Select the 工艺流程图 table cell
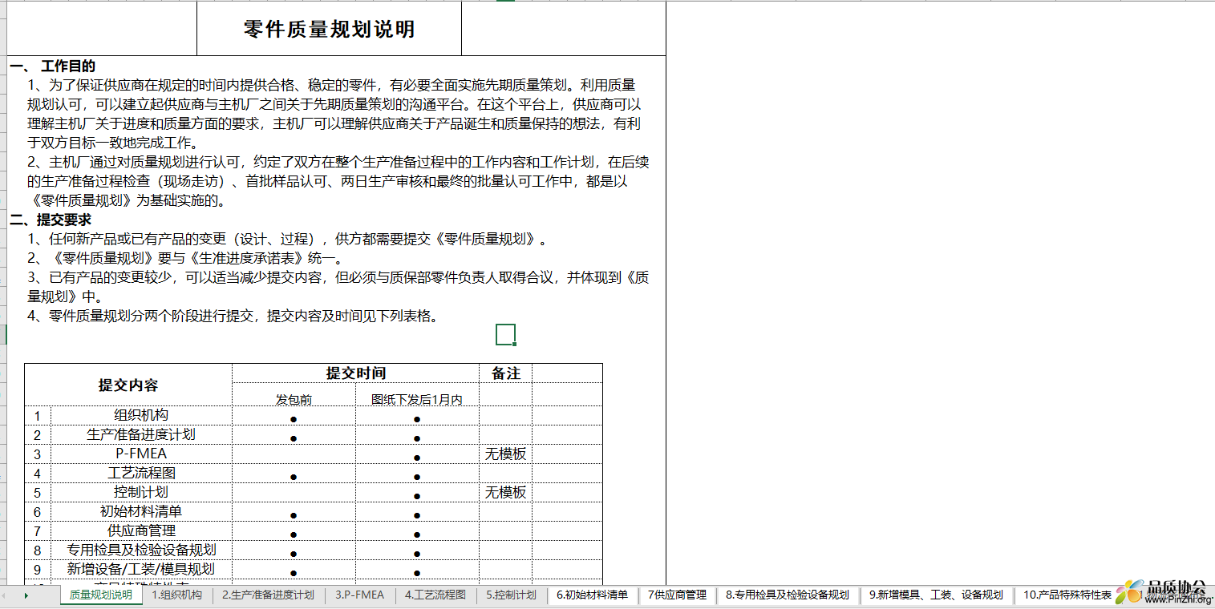 (x=141, y=473)
